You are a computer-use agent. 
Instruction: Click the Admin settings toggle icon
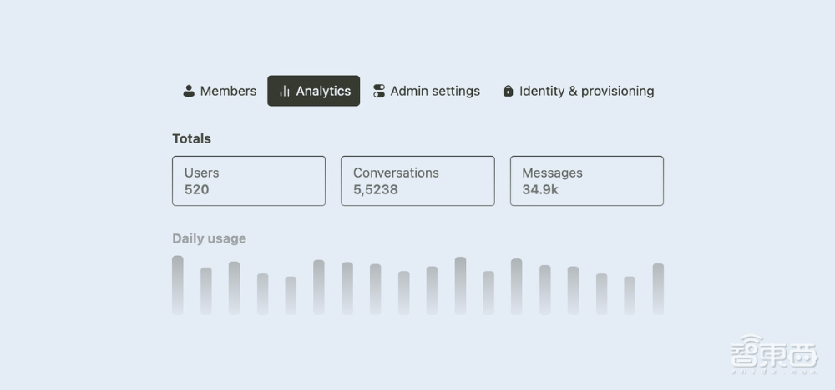[379, 91]
